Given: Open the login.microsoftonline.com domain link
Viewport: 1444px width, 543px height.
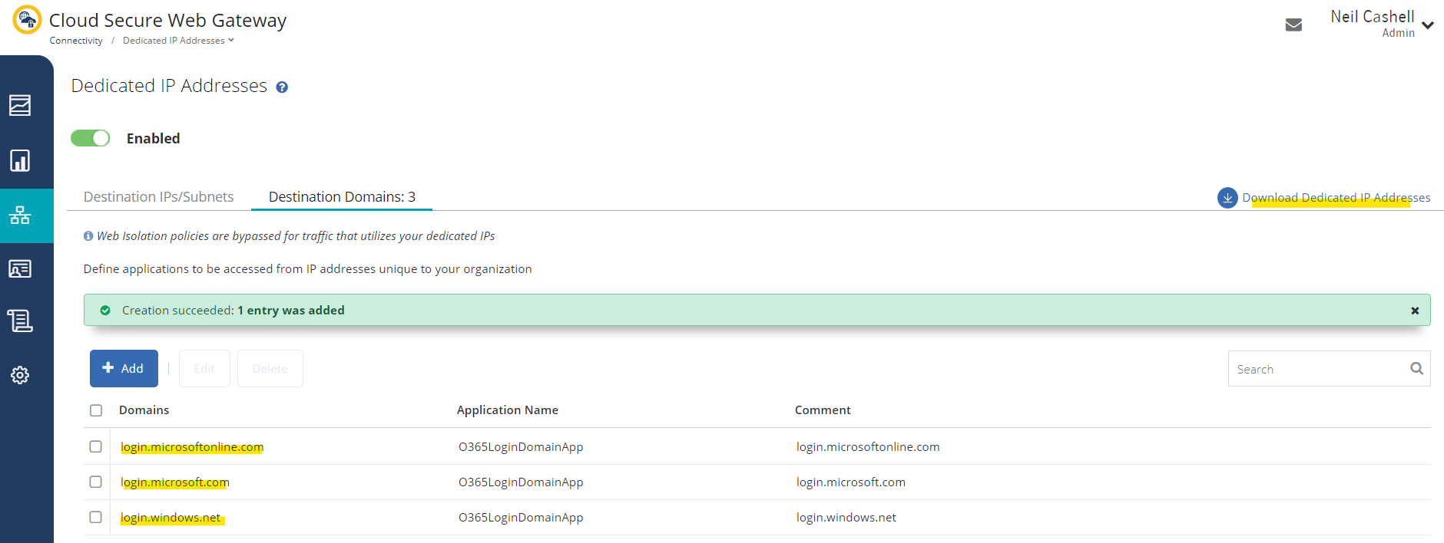Looking at the screenshot, I should [192, 447].
